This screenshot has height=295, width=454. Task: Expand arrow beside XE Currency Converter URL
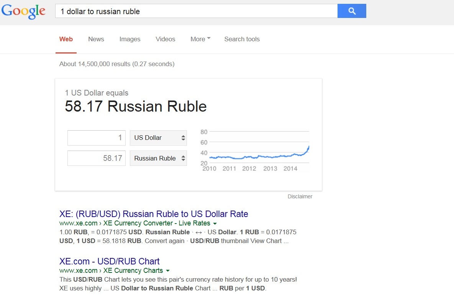tap(215, 224)
